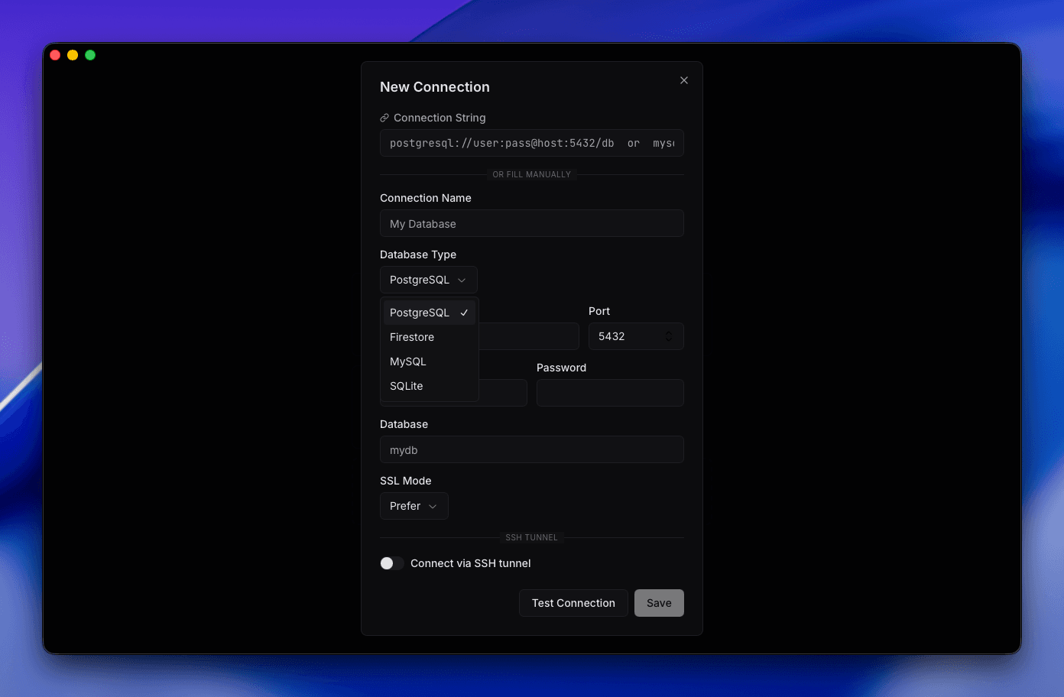Select Firestore from the database type list

click(x=412, y=337)
